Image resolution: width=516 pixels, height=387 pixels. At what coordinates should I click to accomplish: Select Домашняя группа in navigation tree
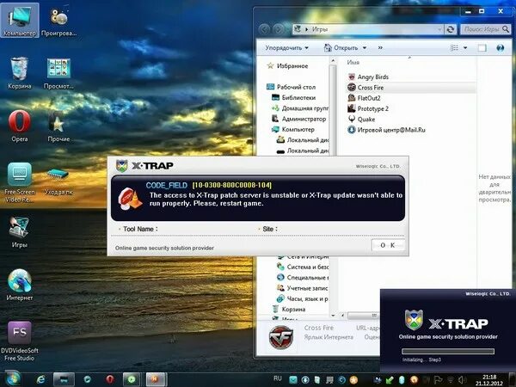point(300,108)
